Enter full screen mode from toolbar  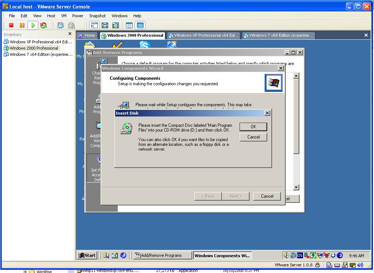click(105, 25)
